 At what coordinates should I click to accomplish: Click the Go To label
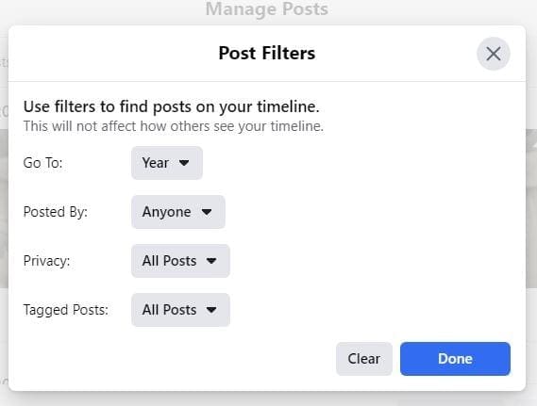tap(42, 163)
